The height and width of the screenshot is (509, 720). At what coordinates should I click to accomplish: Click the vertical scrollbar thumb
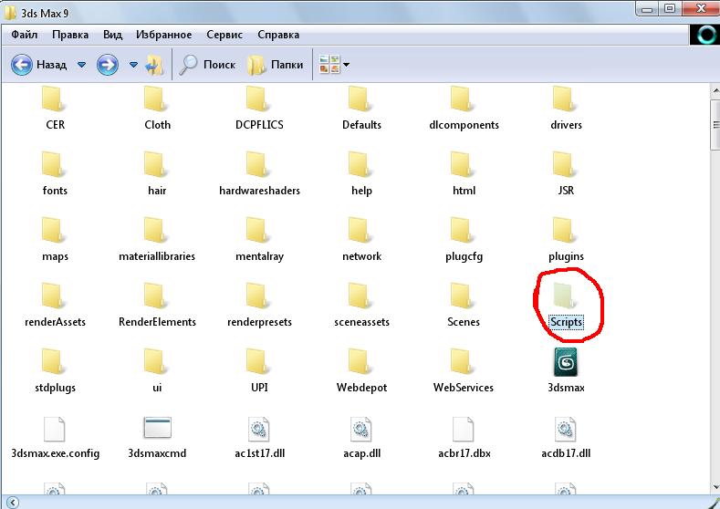point(715,124)
